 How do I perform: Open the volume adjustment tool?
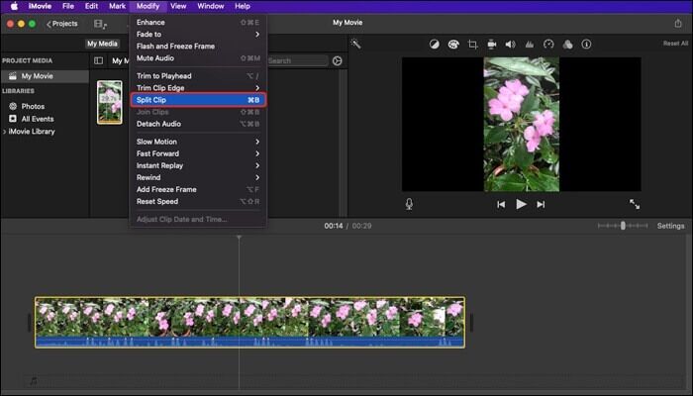point(511,45)
